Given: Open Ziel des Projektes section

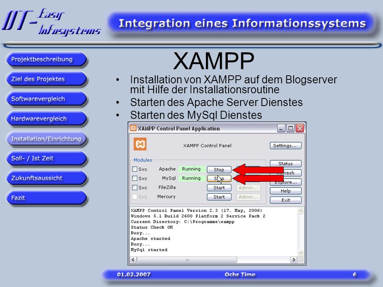Looking at the screenshot, I should (46, 79).
